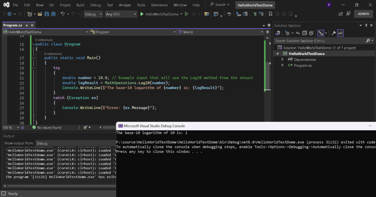
Task: Minimize the Debug Console window
Action: pyautogui.click(x=370, y=126)
